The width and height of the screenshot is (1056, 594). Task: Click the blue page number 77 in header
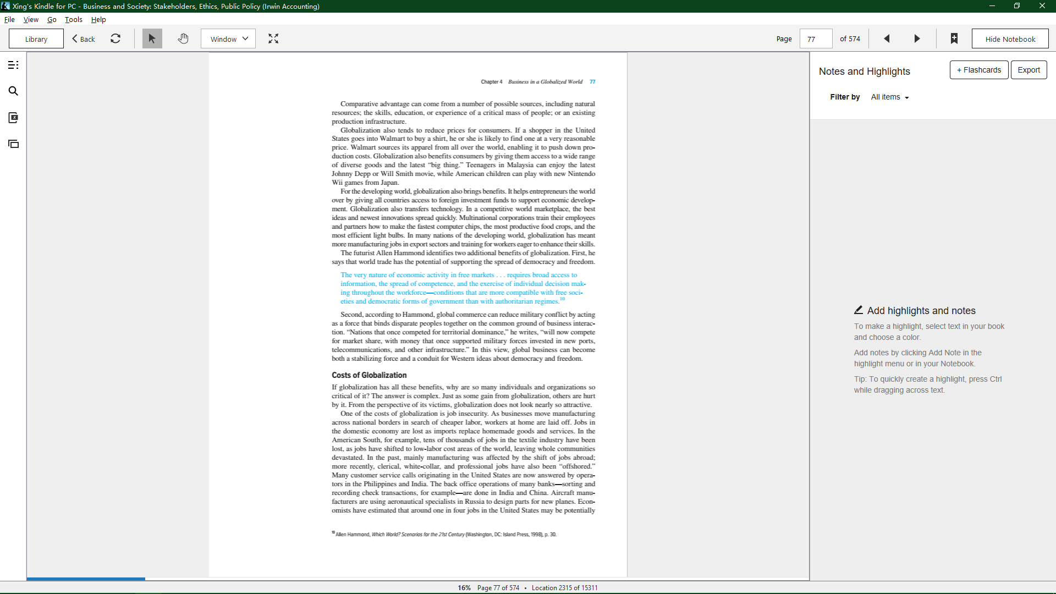[x=592, y=82]
